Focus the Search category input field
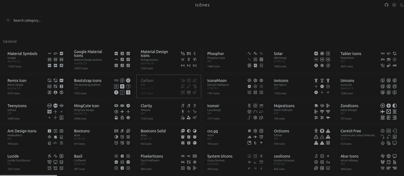Image resolution: width=404 pixels, height=176 pixels. point(202,21)
